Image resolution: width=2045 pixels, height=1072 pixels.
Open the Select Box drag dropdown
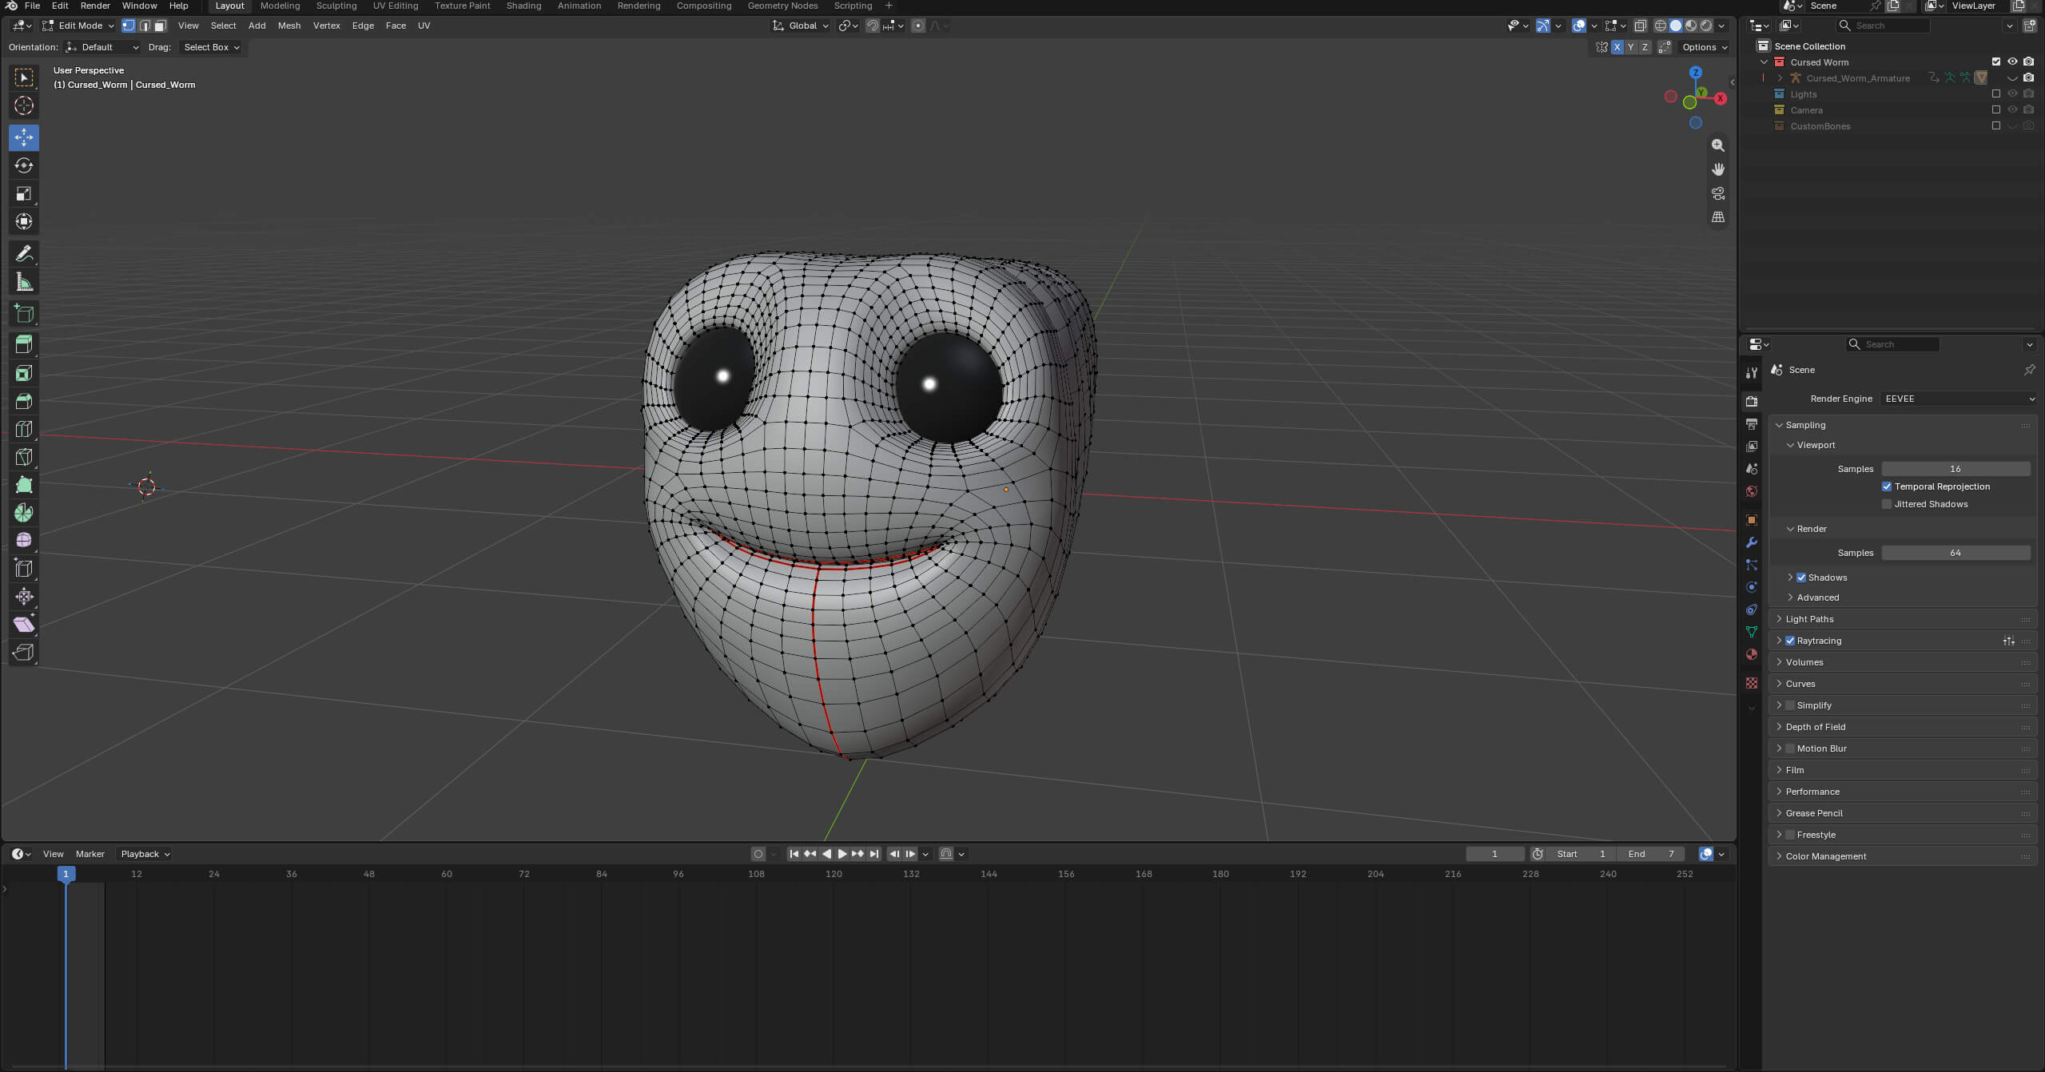pos(211,47)
